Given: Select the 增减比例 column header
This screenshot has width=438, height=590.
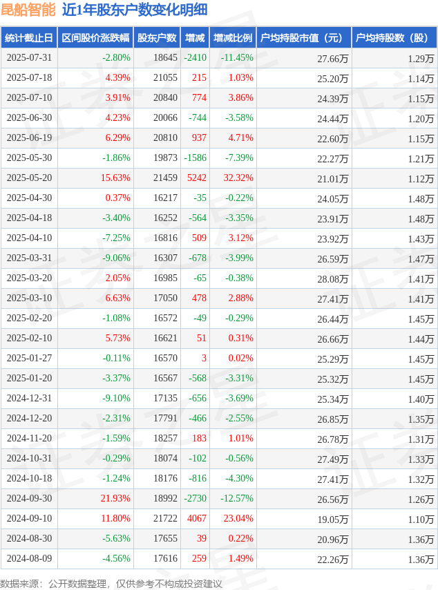Looking at the screenshot, I should [x=233, y=37].
